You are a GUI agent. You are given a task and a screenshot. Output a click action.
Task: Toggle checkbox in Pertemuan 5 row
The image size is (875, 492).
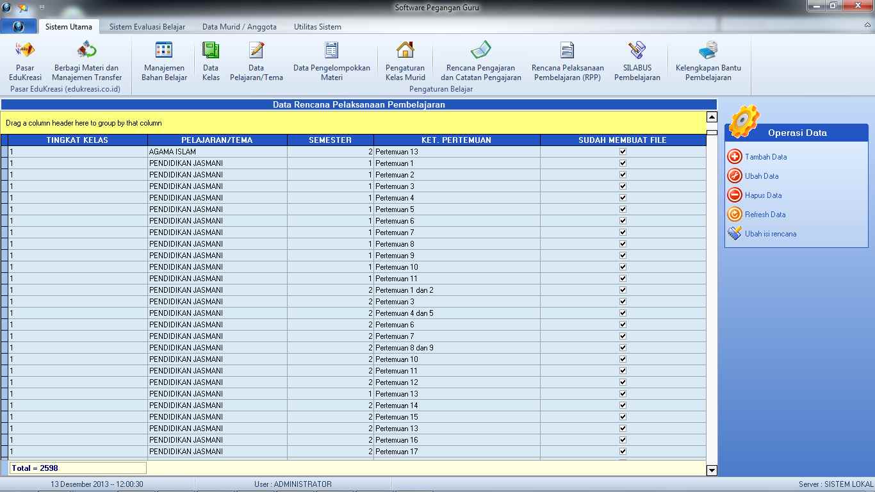click(623, 209)
